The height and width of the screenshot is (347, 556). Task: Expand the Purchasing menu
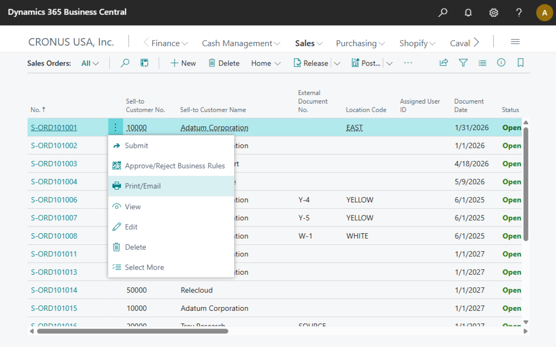click(360, 43)
